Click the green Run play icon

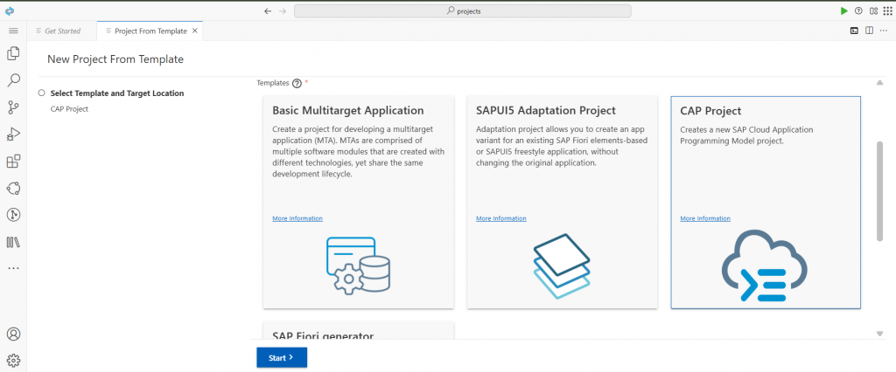(844, 10)
